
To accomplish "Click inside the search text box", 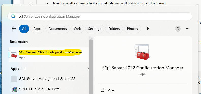I will point(100,16).
